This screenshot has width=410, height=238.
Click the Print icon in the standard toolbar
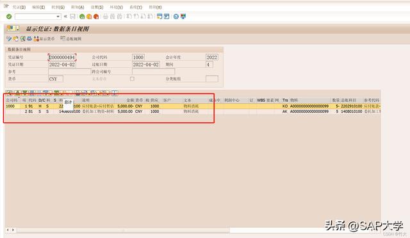[106, 17]
